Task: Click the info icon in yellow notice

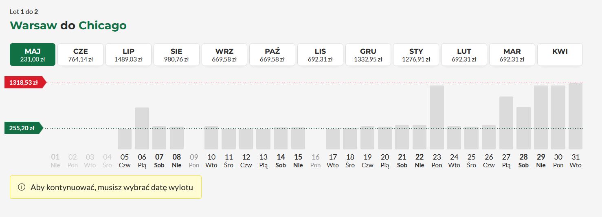Action: (22, 187)
